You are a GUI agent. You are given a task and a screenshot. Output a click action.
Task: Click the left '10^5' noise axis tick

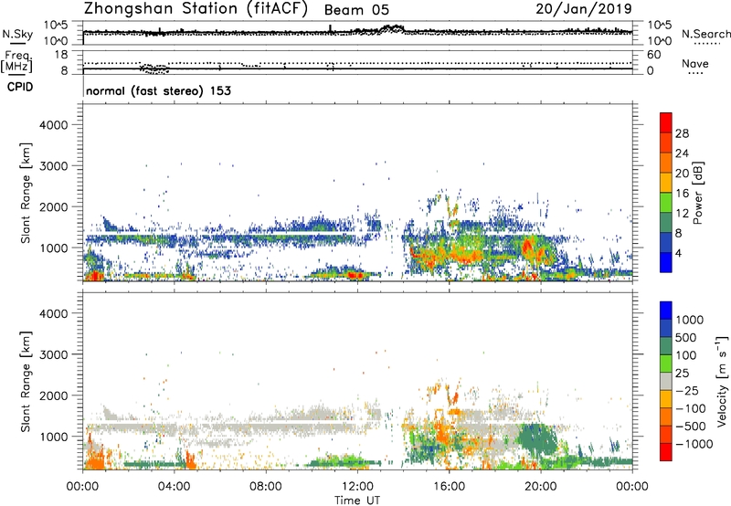coord(57,26)
